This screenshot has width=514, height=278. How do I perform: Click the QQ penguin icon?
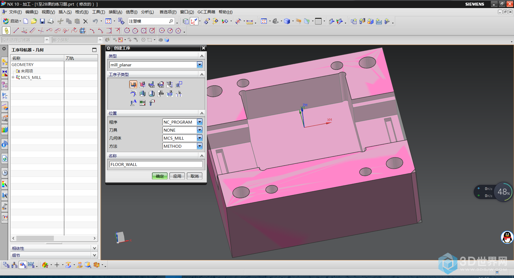tap(507, 237)
